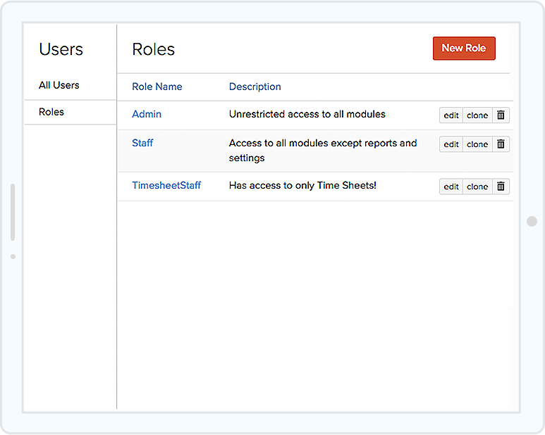The image size is (545, 435).
Task: Clone the TimesheetStaff role
Action: [x=477, y=187]
